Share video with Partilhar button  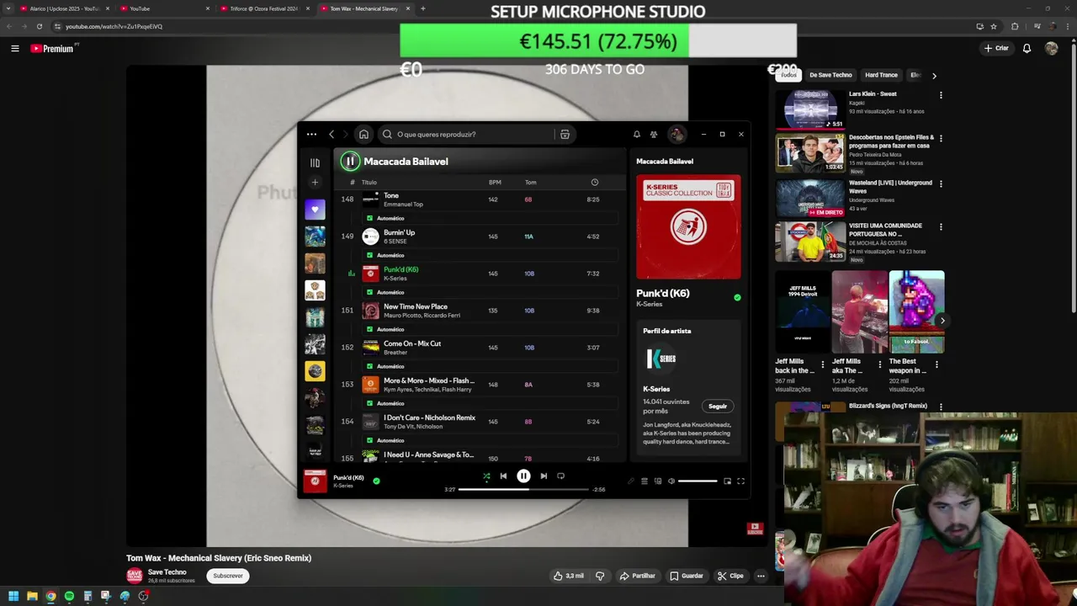[637, 576]
